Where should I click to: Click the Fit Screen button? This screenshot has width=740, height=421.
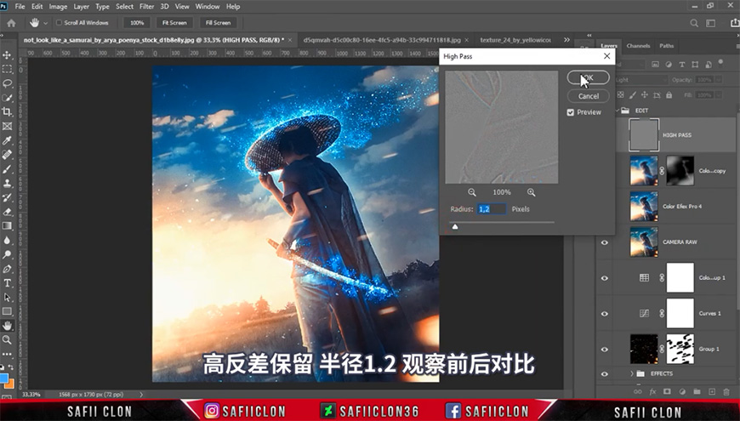coord(174,23)
